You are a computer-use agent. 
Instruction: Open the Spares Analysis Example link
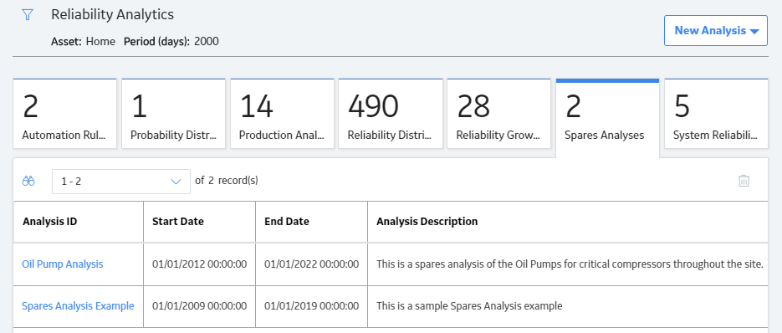point(78,306)
